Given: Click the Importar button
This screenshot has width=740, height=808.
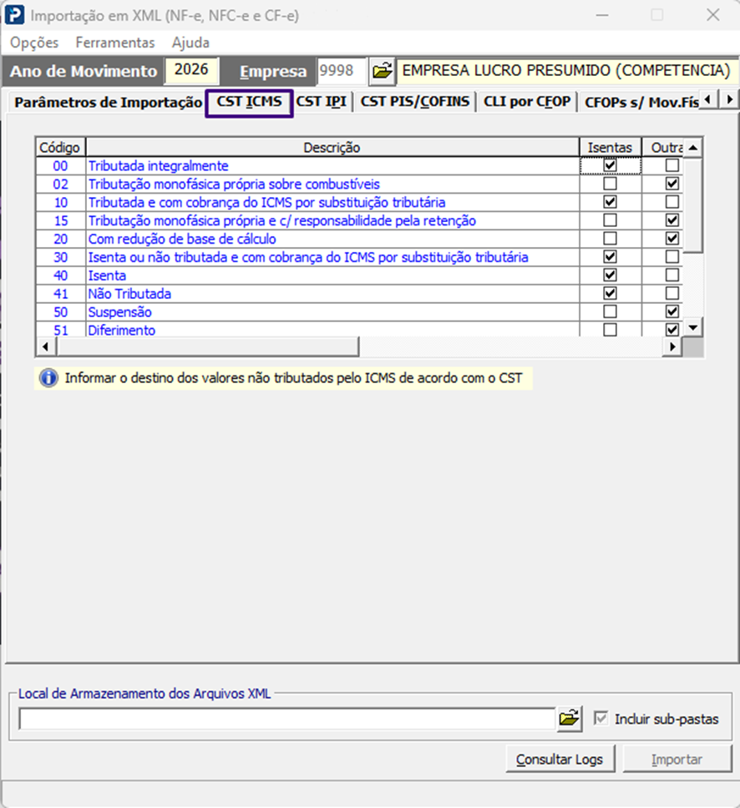Looking at the screenshot, I should 677,759.
